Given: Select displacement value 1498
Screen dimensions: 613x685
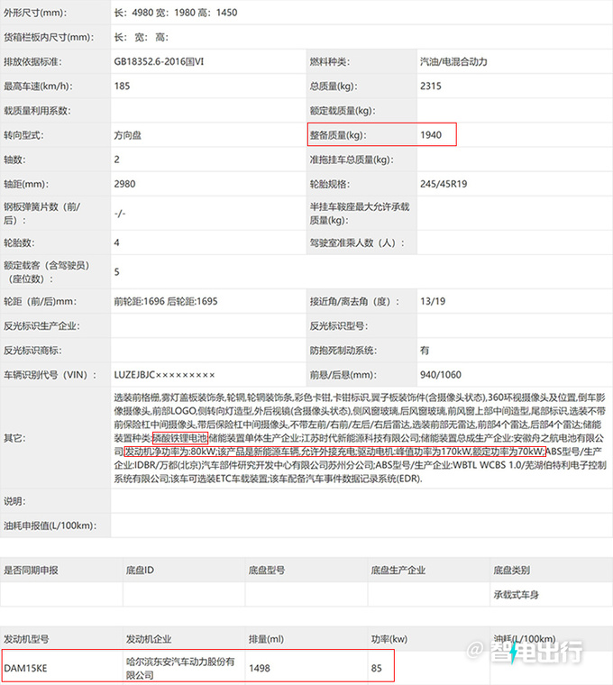Looking at the screenshot, I should click(x=260, y=668).
